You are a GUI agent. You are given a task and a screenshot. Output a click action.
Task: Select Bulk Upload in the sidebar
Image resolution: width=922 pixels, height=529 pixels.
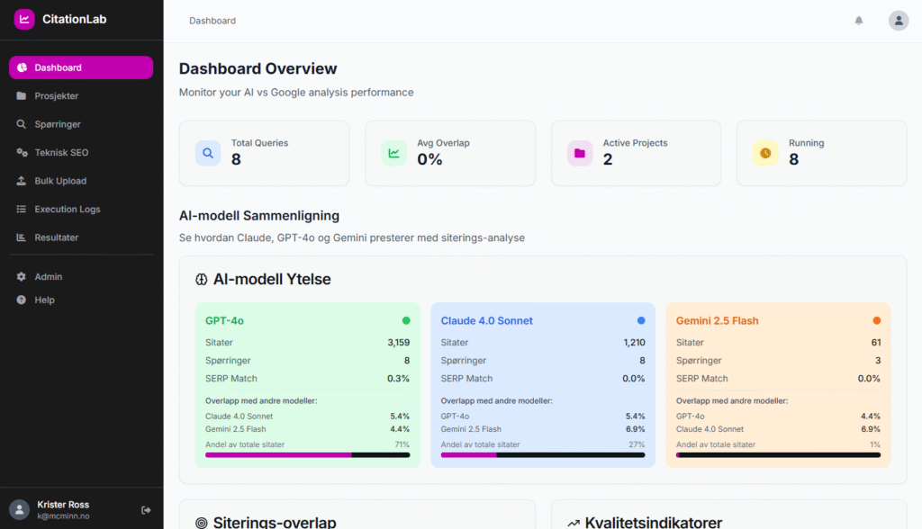coord(60,181)
